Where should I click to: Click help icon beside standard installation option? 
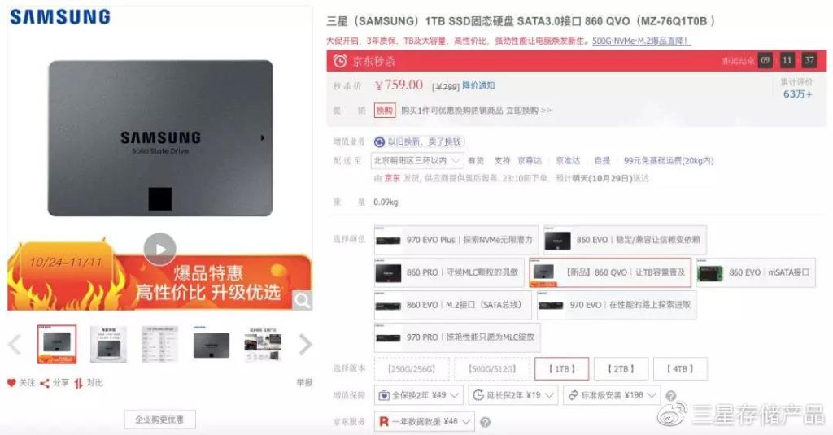671,396
